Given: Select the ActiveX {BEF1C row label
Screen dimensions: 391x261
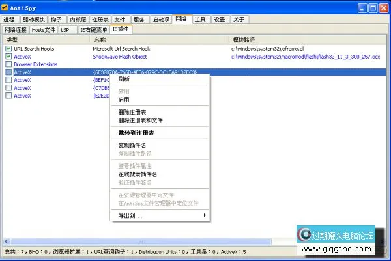Looking at the screenshot, I should 22,80.
